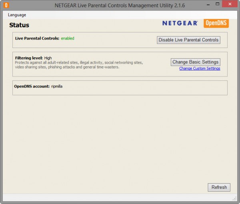Click the 'Live Parental Controls:' label
The image size is (240, 204).
click(37, 38)
